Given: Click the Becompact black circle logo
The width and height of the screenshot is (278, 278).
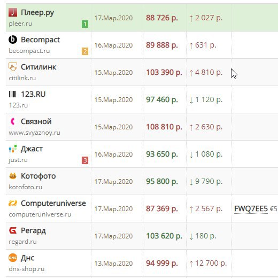Looking at the screenshot, I should coord(13,40).
